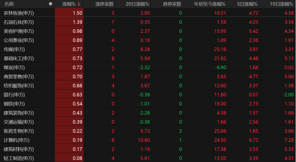
Task: Sort by the 年初至今涨幅% column header
Action: (x=210, y=4)
